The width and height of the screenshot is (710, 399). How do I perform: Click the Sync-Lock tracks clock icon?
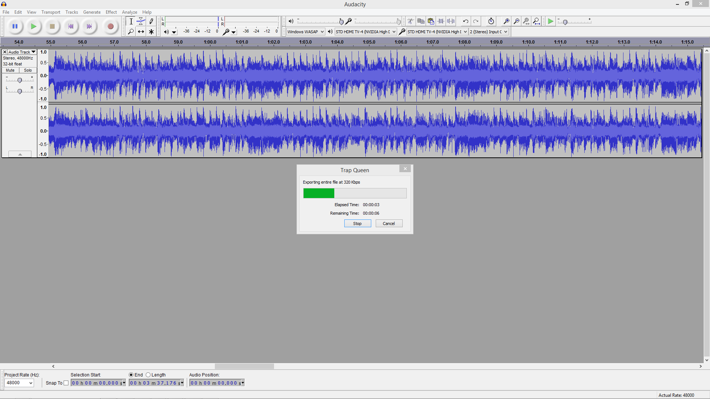(491, 21)
